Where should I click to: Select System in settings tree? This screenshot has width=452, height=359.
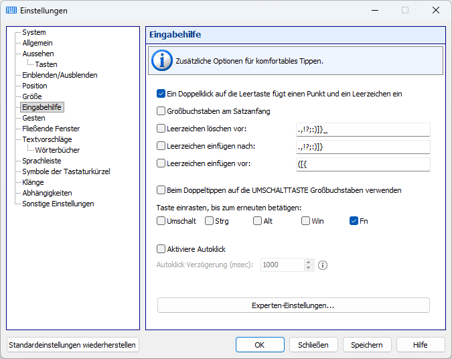coord(34,32)
